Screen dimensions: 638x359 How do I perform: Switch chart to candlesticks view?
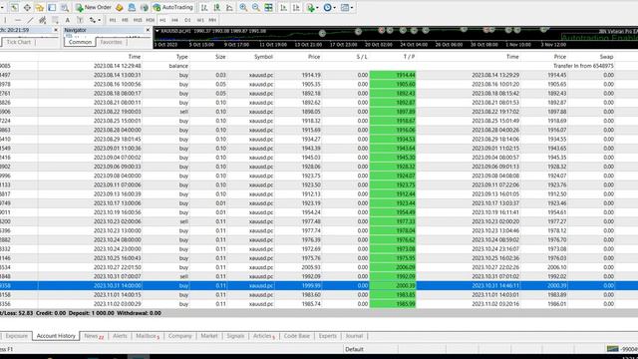[x=217, y=8]
